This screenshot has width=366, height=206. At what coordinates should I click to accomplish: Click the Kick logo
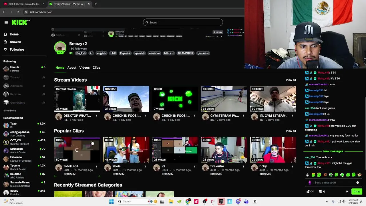(21, 22)
